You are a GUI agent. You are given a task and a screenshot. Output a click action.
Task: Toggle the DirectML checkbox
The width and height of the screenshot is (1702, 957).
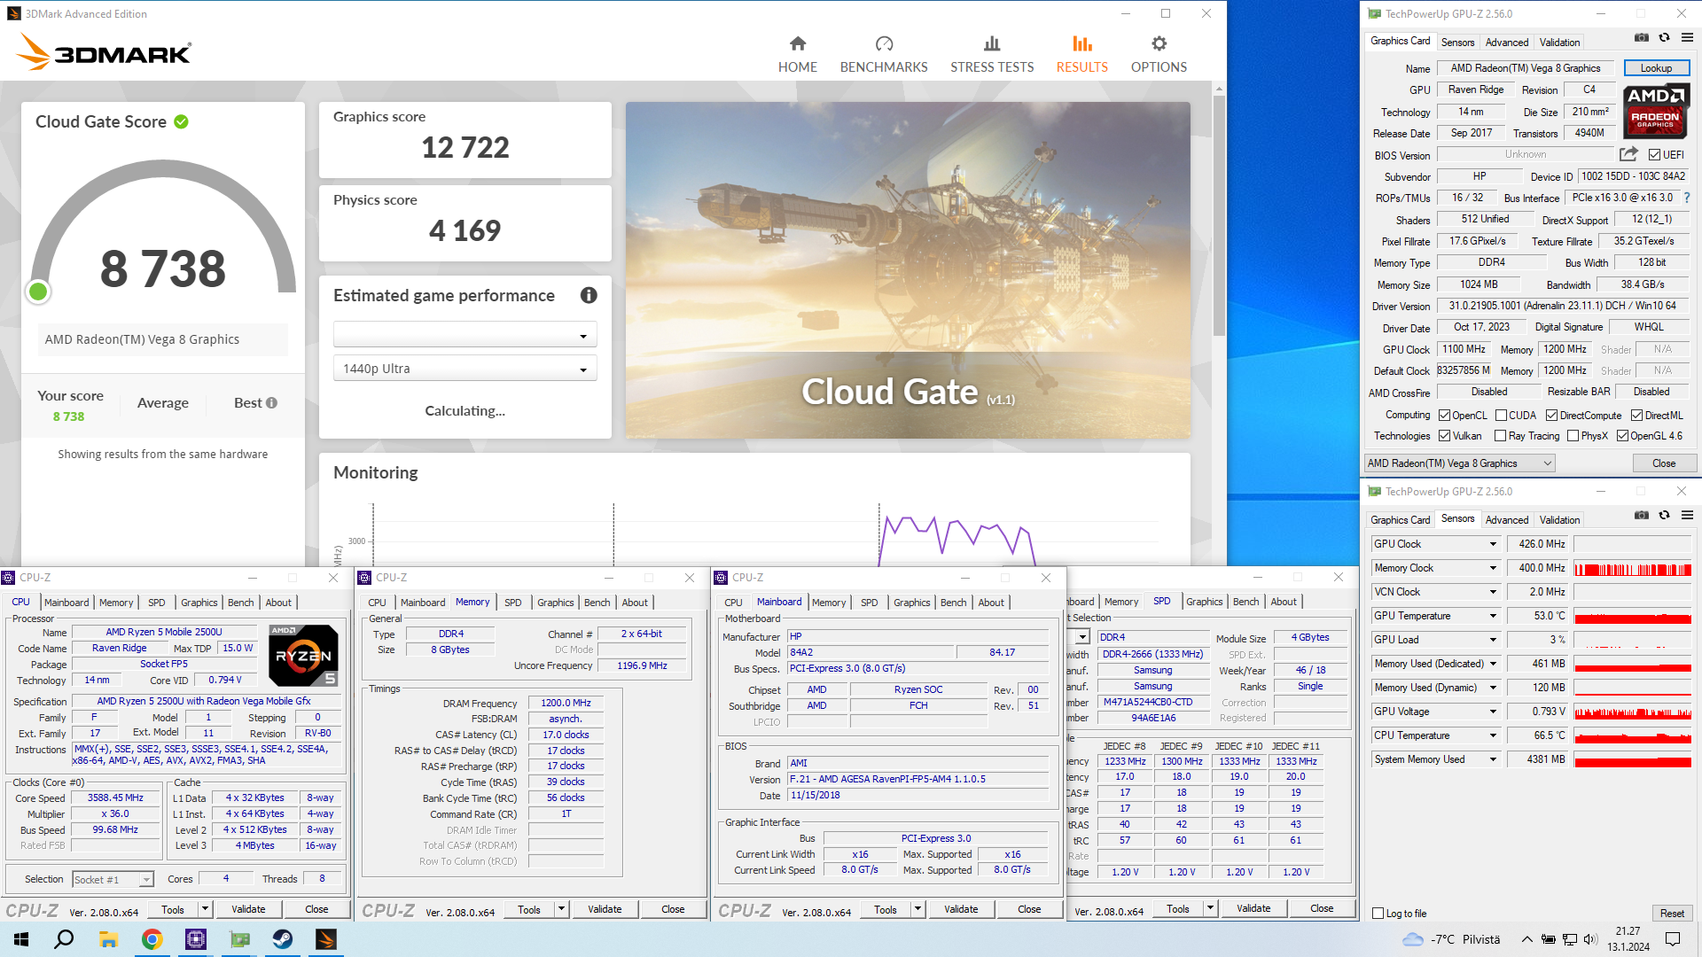1636,416
